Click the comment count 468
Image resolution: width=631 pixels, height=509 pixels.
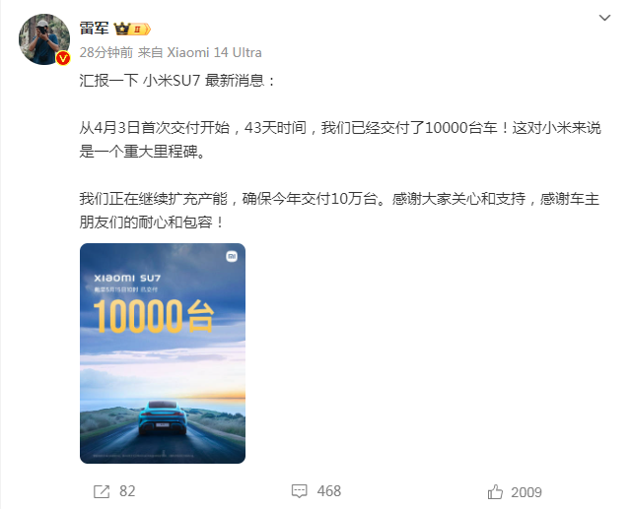coord(328,491)
